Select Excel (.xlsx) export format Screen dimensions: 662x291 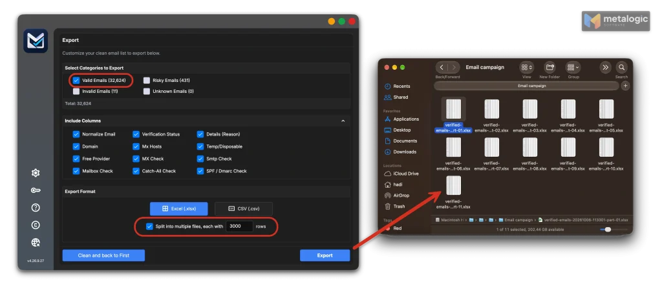click(x=179, y=209)
